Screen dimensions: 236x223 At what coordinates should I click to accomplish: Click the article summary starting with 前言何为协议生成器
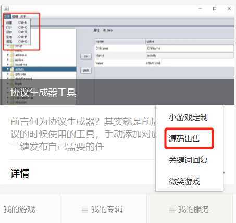tap(83, 134)
